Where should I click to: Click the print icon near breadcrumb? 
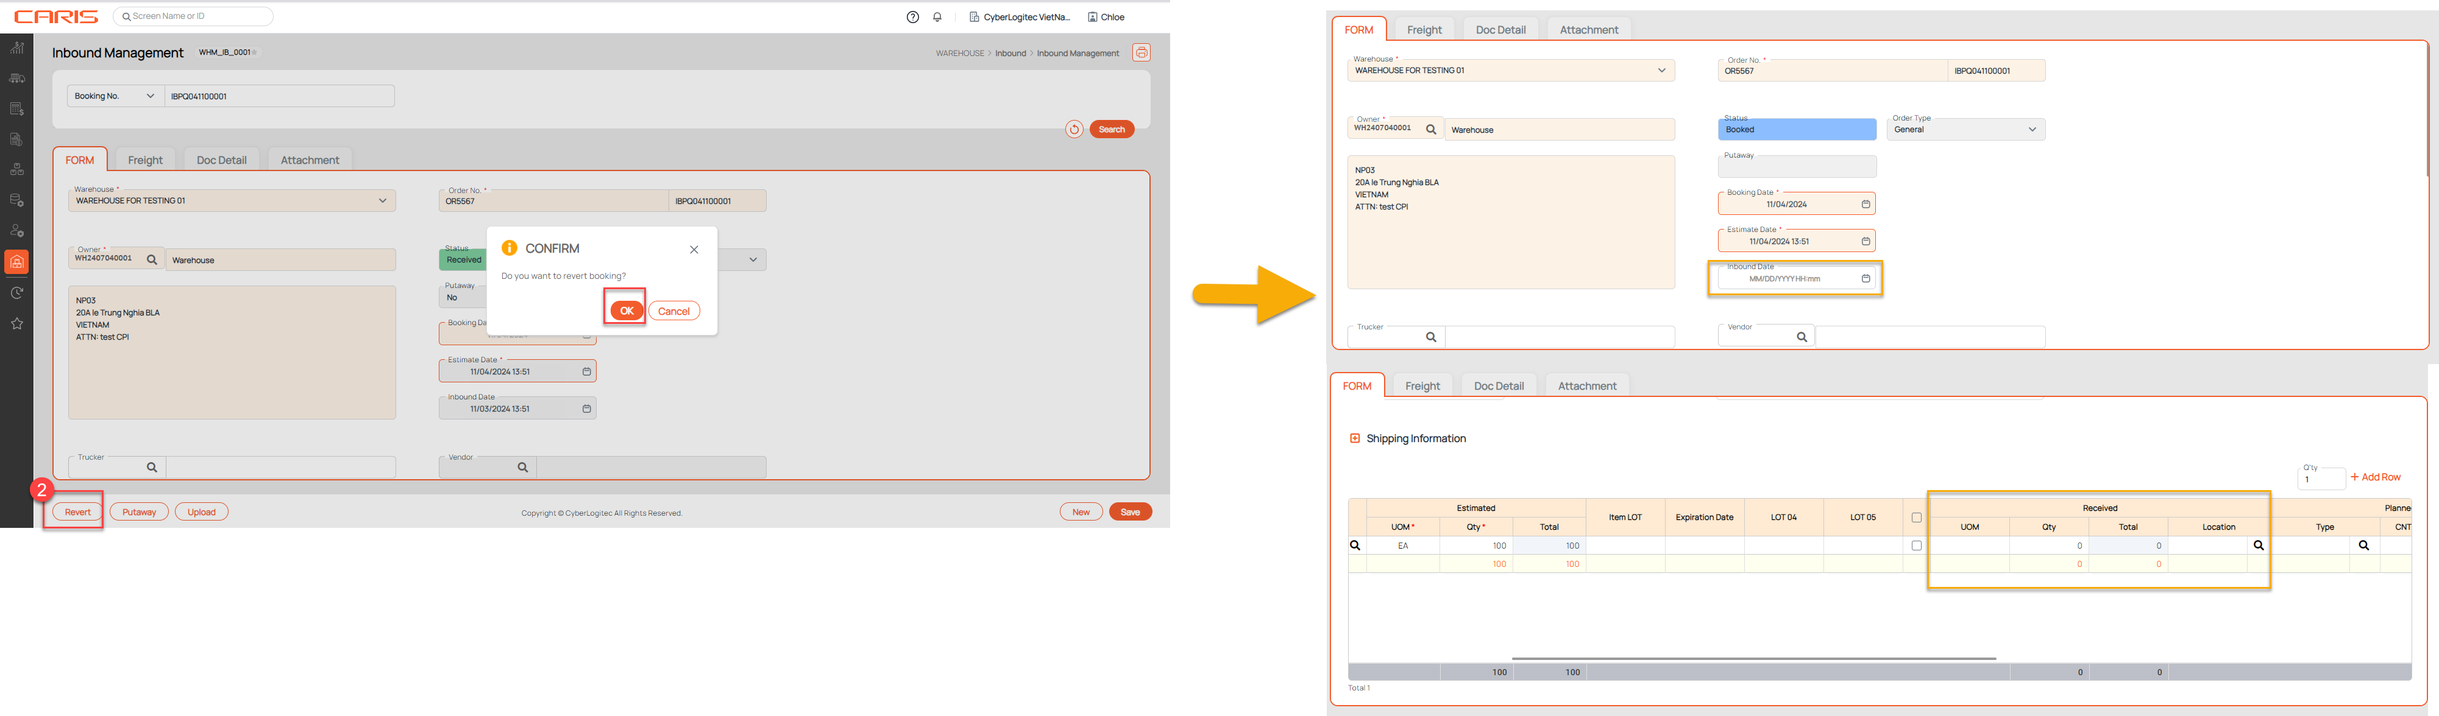1141,53
